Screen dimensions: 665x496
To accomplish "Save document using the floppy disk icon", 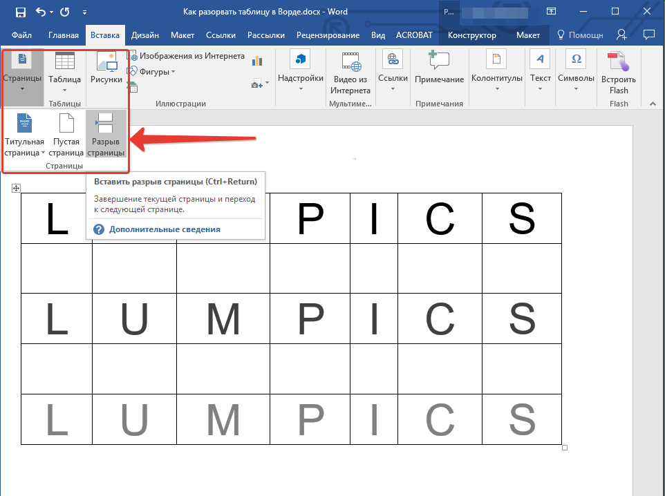I will pos(20,12).
